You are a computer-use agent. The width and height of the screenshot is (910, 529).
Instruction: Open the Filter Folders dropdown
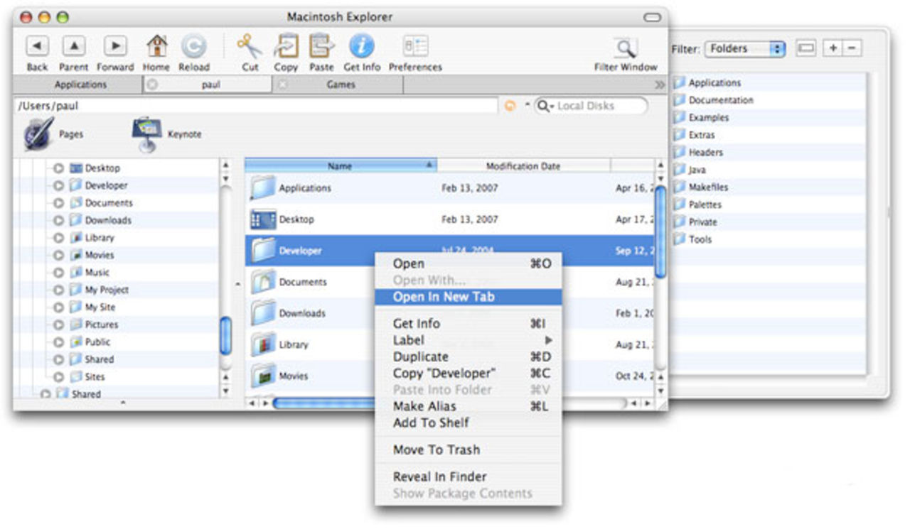[745, 49]
